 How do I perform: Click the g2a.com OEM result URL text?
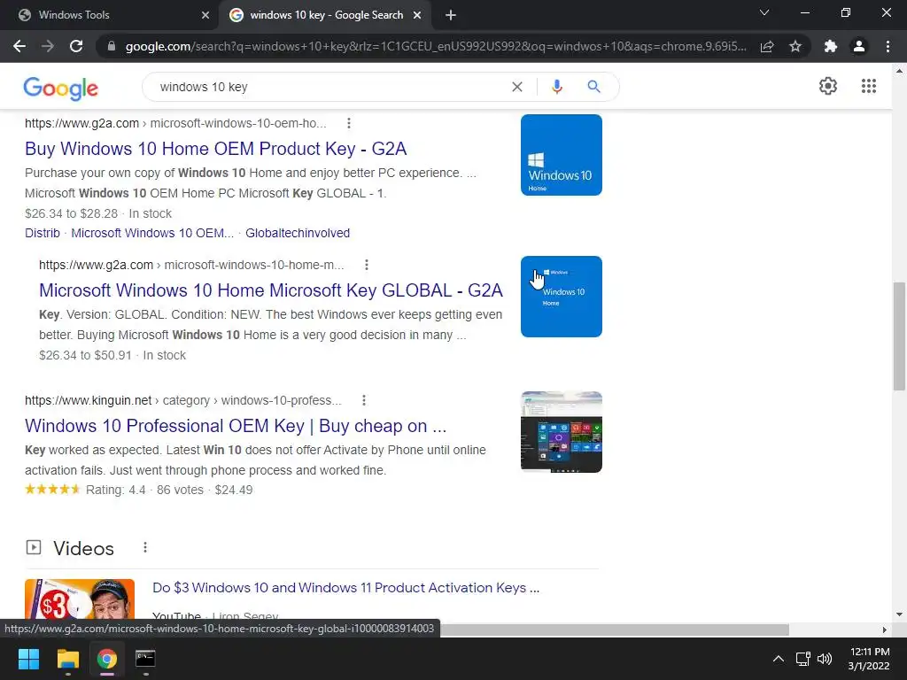point(175,123)
